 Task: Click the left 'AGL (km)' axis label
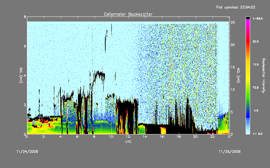coord(21,75)
